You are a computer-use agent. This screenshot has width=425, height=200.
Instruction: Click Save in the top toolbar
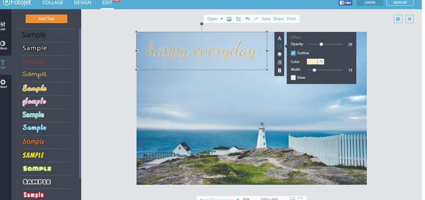[266, 19]
